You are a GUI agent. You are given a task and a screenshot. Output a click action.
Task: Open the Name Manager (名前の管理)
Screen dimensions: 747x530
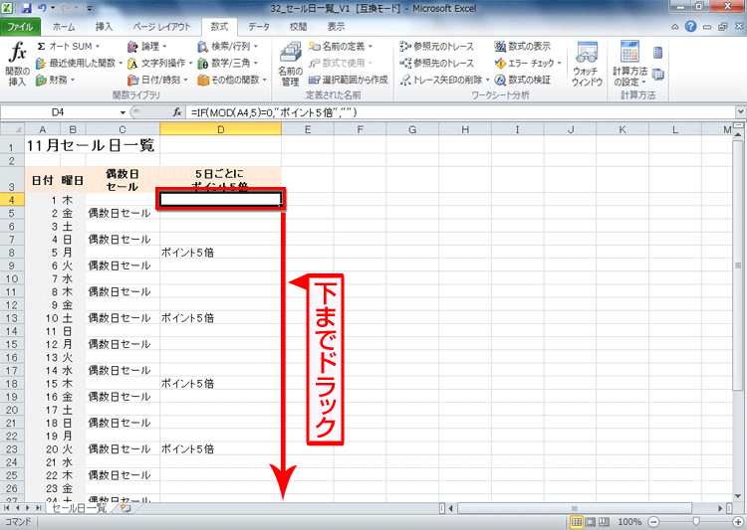pyautogui.click(x=290, y=65)
